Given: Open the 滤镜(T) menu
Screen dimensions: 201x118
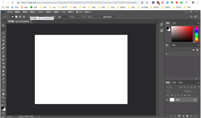Looking at the screenshot, I should 57,12.
